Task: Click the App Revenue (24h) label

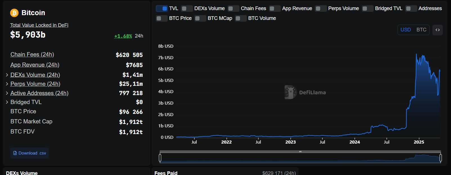Action: point(35,65)
